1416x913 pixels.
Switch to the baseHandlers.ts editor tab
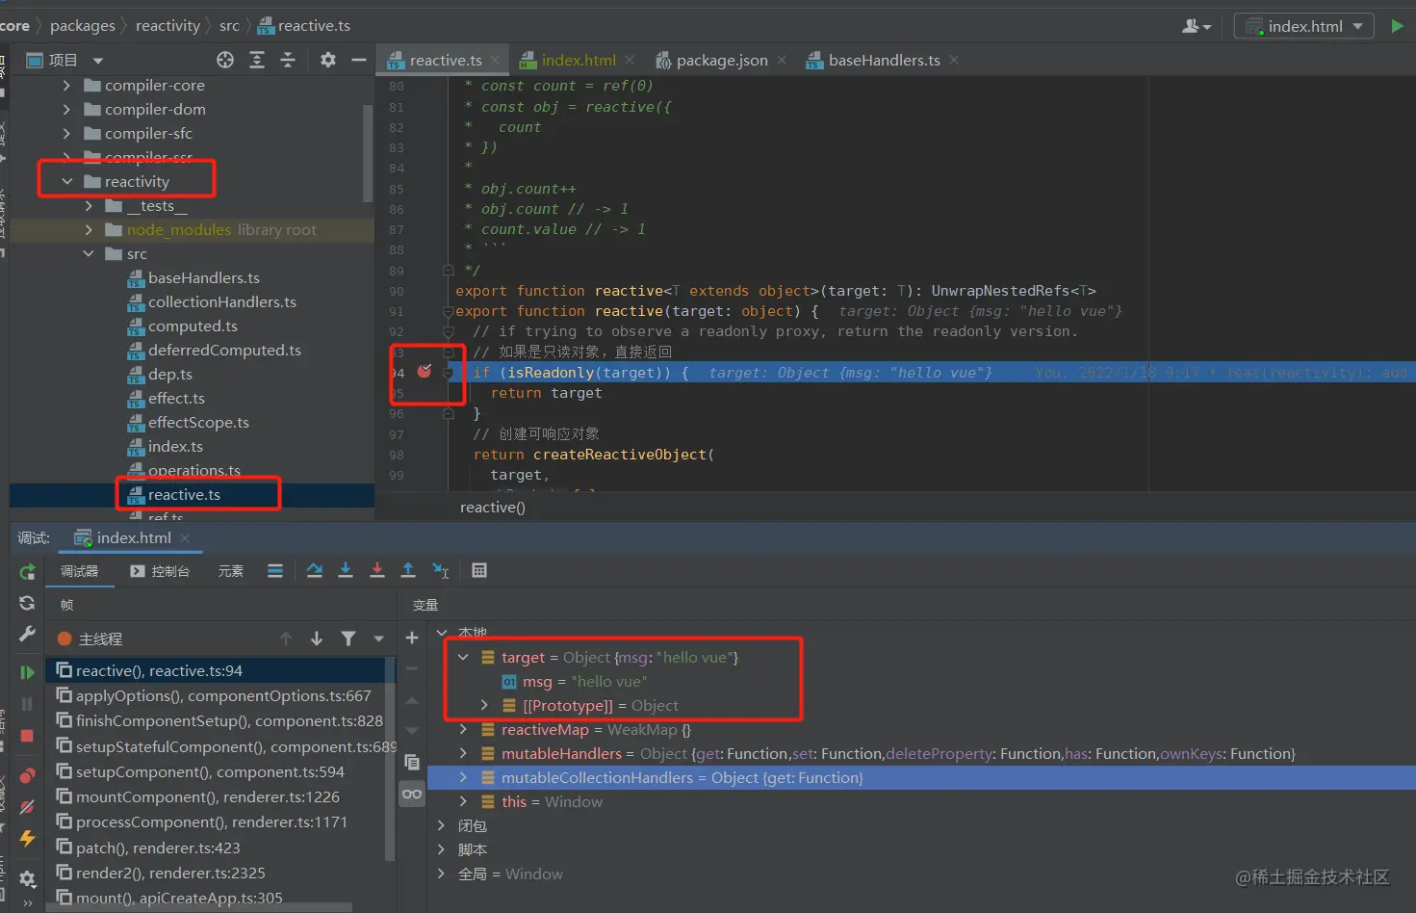point(883,61)
